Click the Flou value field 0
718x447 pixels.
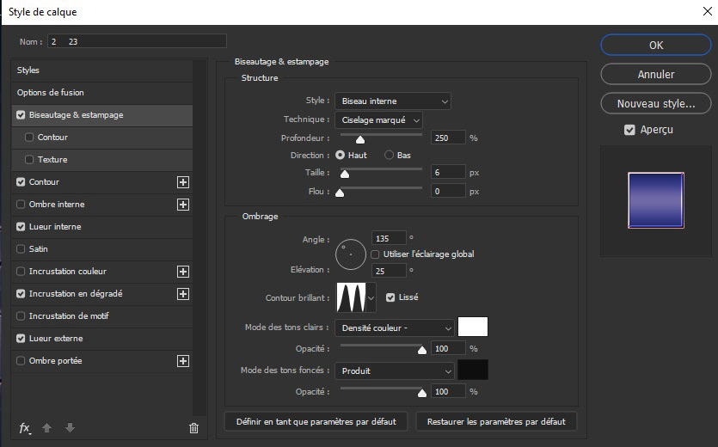point(448,192)
